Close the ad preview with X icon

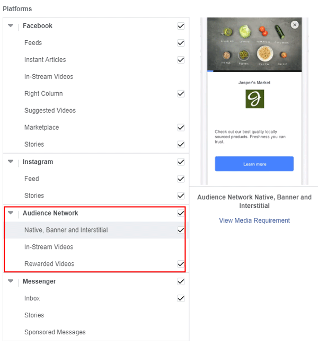click(x=295, y=24)
